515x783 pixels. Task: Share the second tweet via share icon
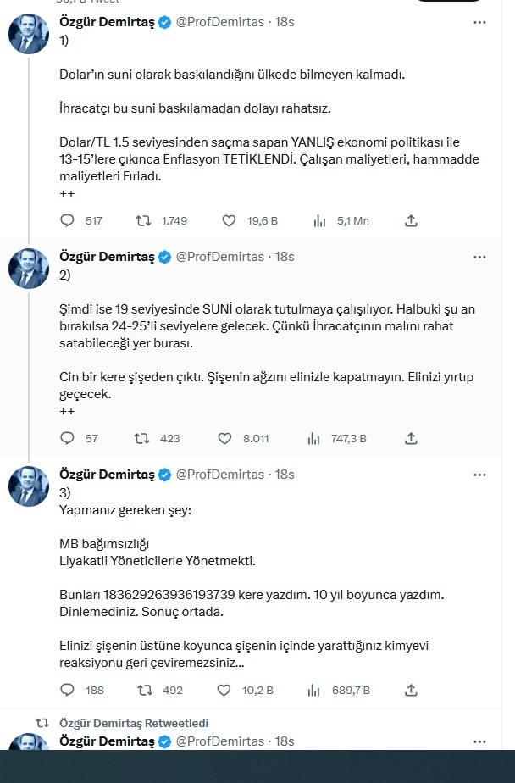[411, 438]
